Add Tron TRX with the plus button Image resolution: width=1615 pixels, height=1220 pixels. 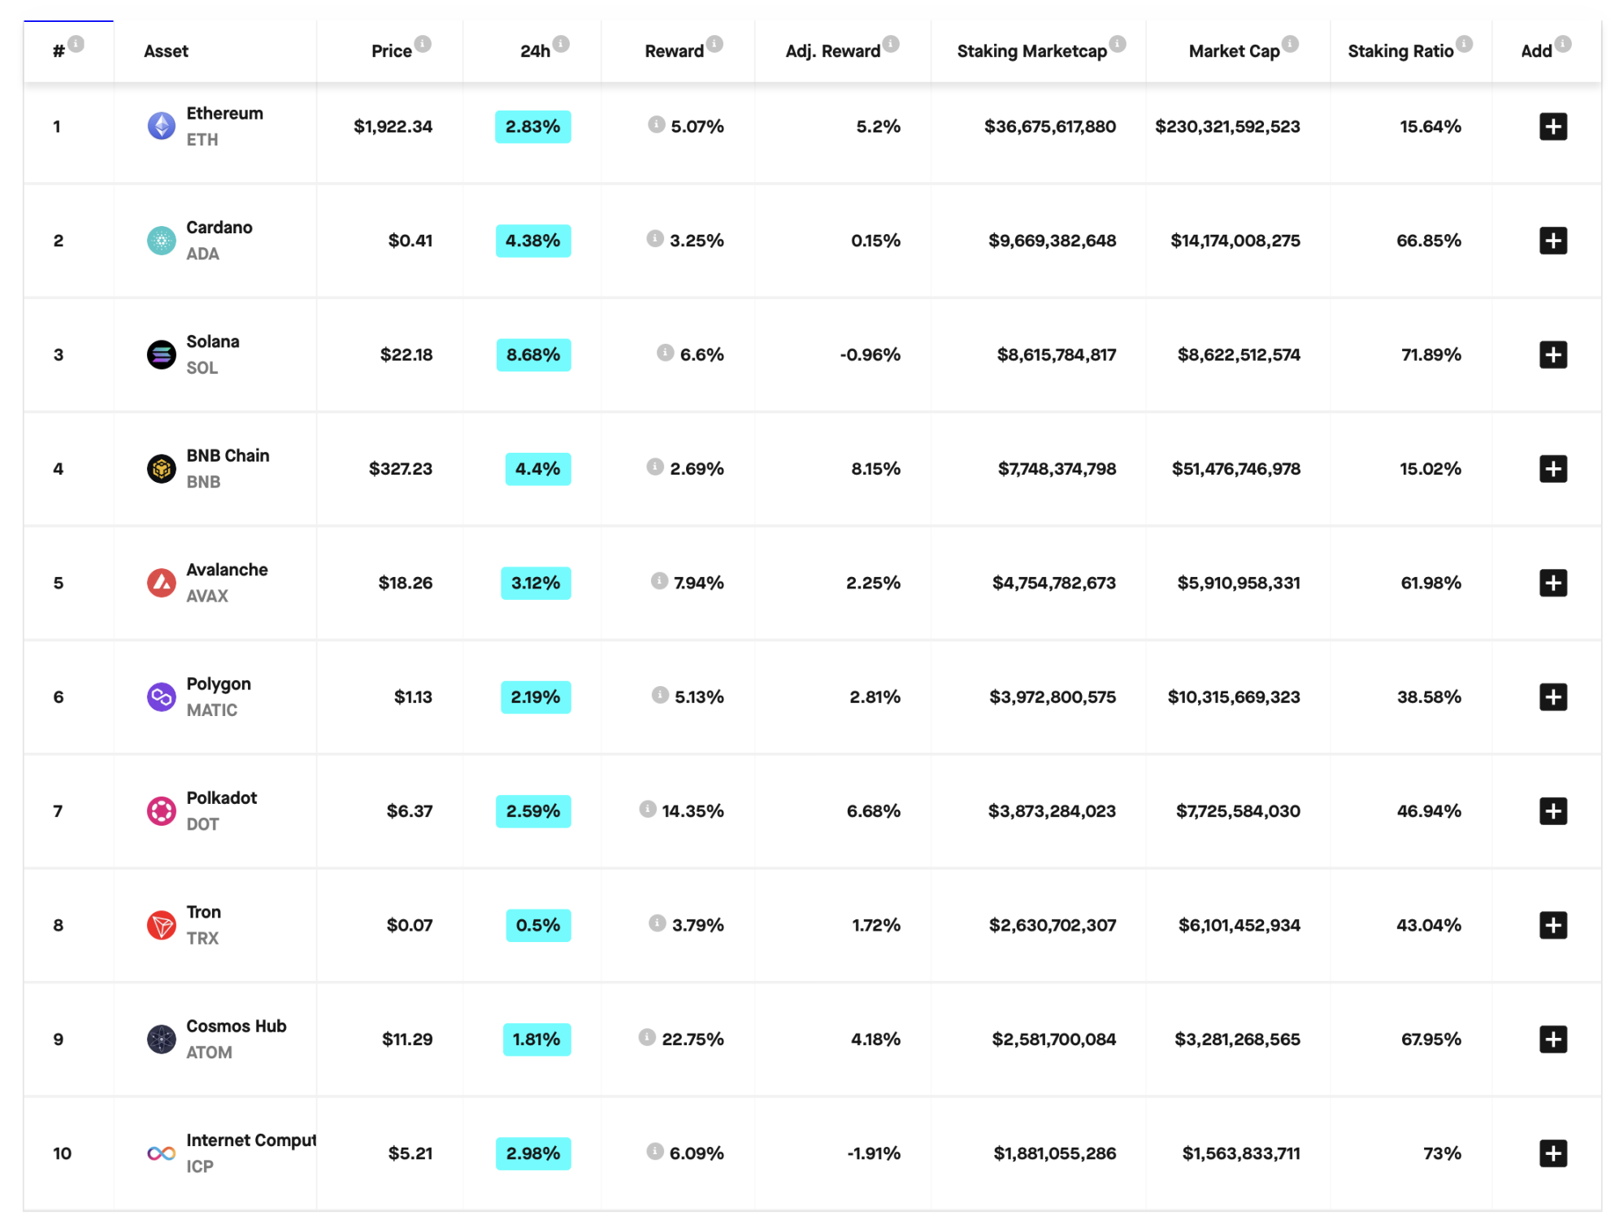pos(1553,925)
